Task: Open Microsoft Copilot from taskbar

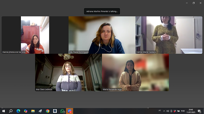Action: pos(25,111)
